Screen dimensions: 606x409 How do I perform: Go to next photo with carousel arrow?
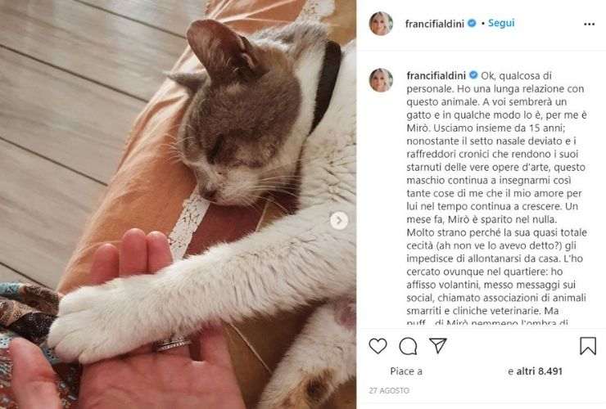[339, 221]
